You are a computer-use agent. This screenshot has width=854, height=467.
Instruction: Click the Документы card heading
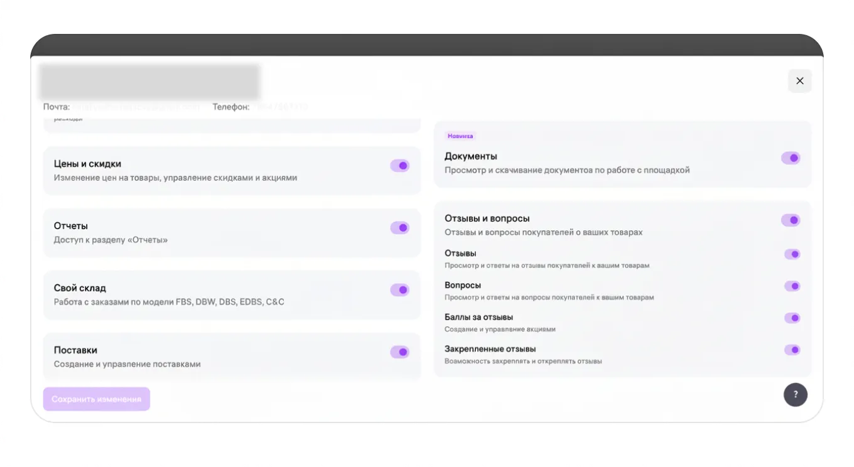[471, 156]
